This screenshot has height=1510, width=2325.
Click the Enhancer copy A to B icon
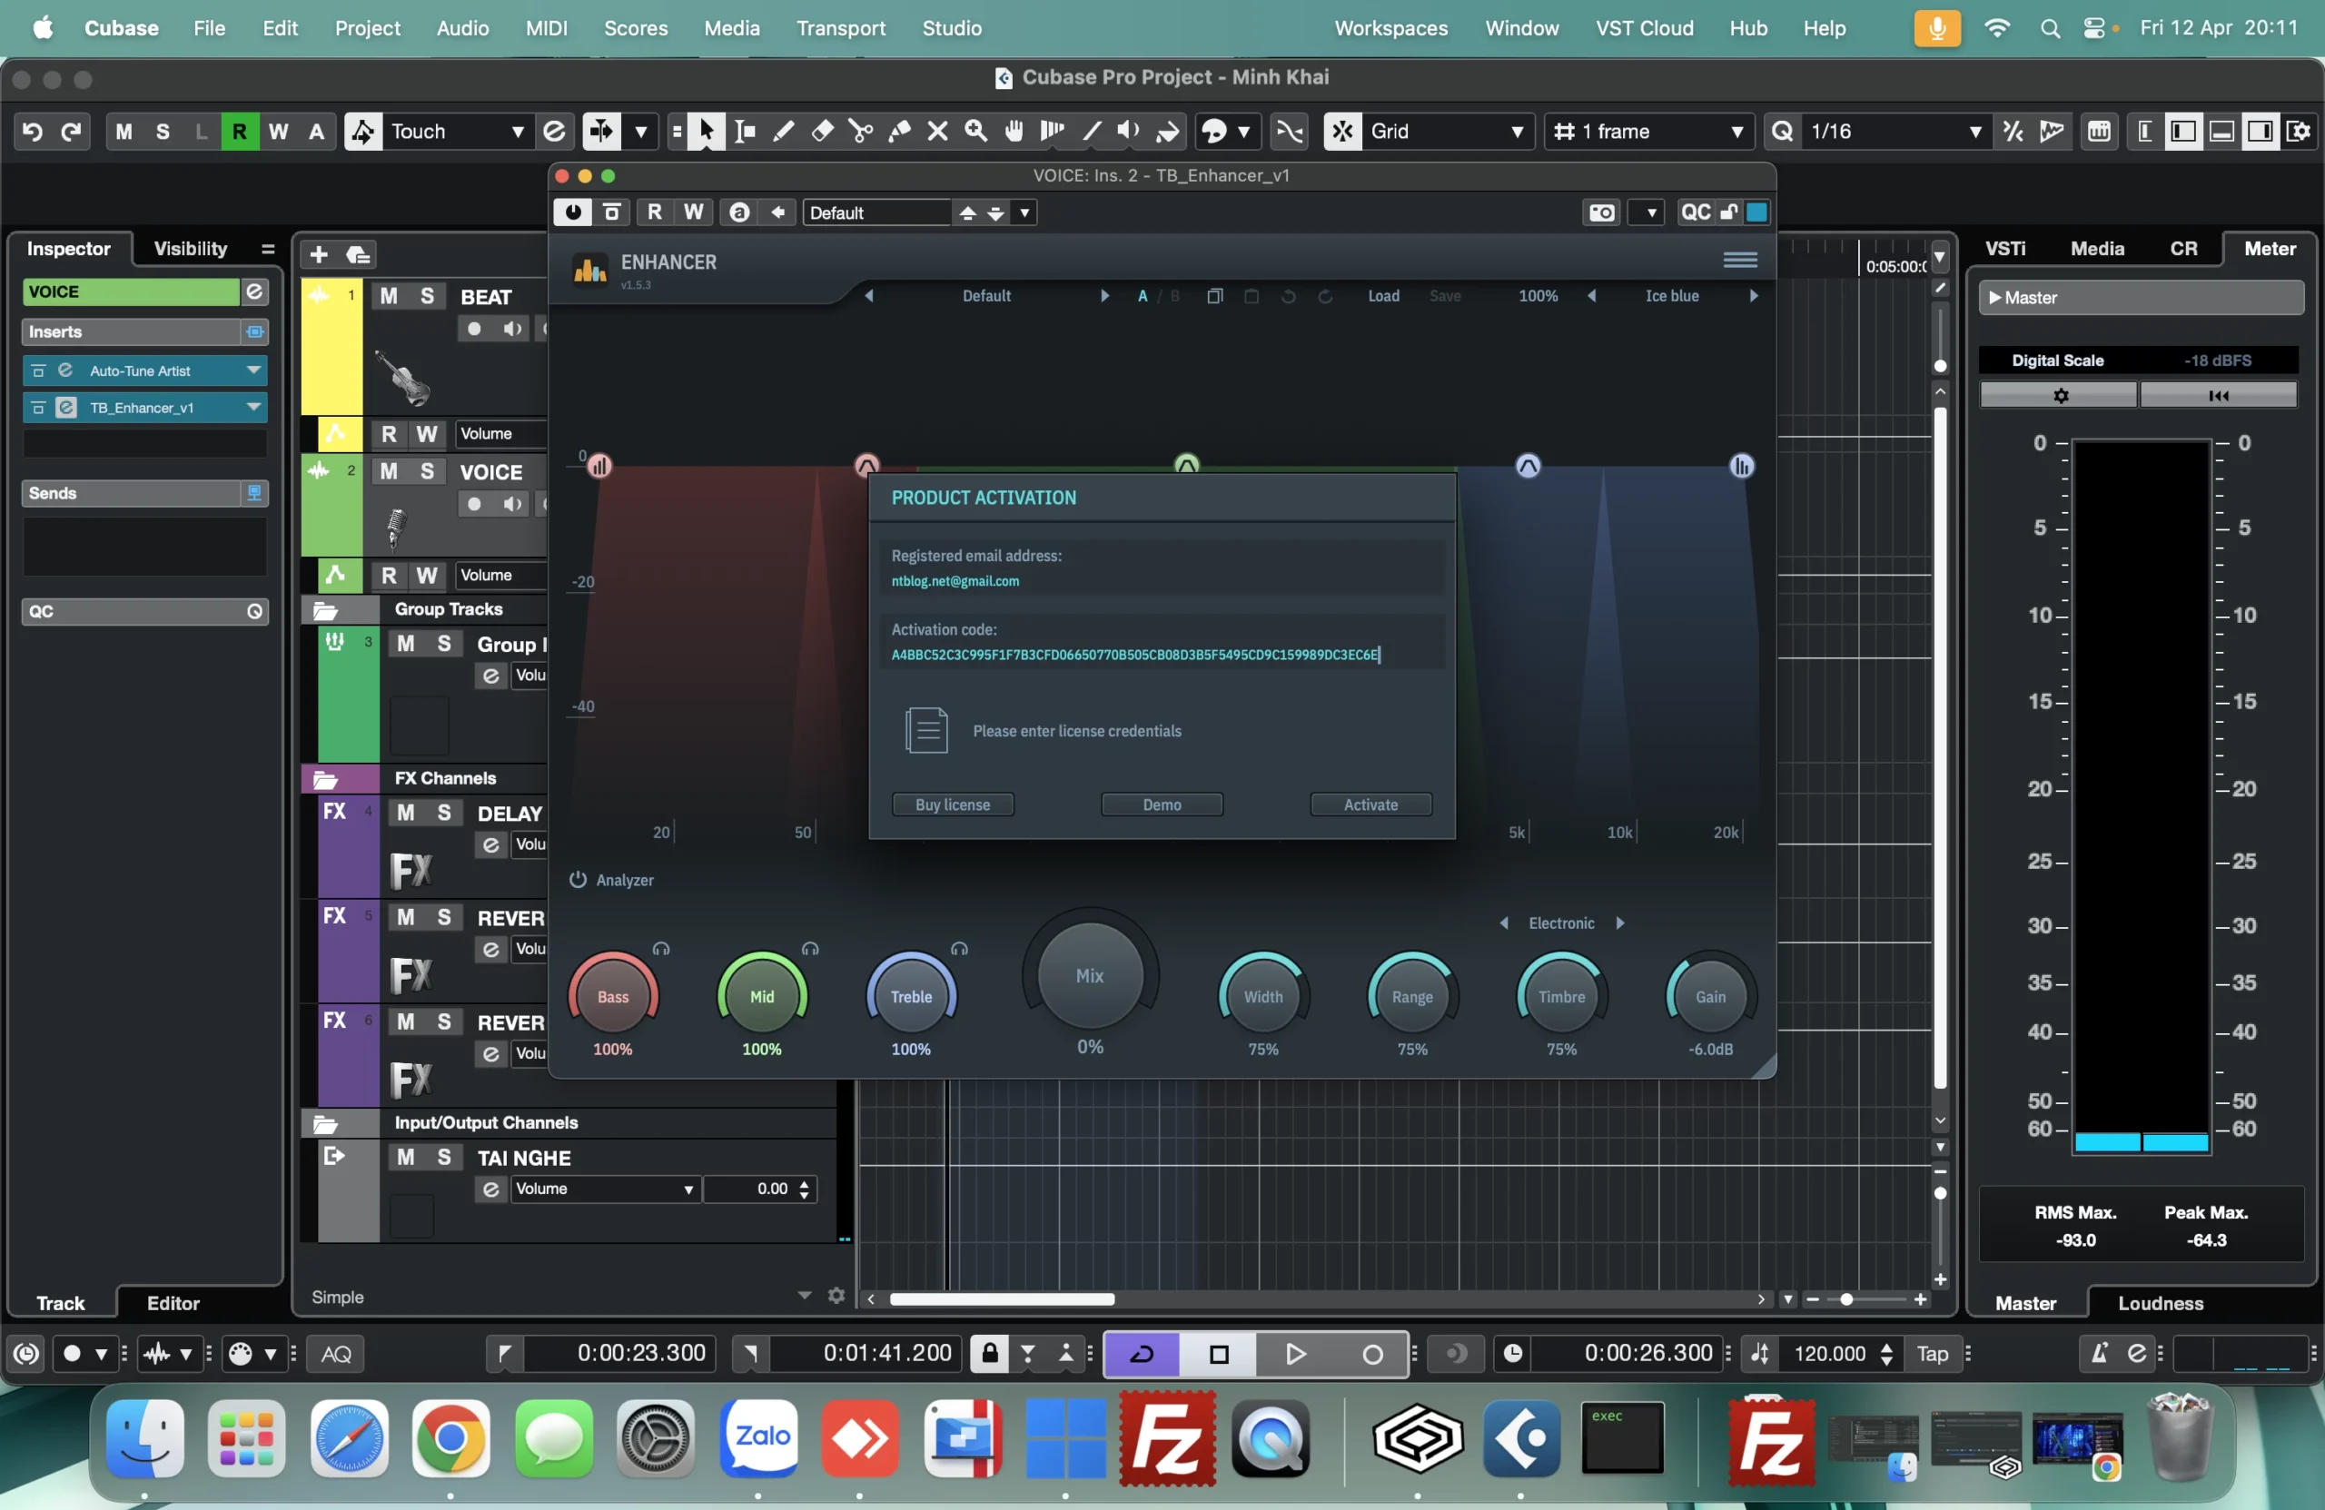[1214, 296]
